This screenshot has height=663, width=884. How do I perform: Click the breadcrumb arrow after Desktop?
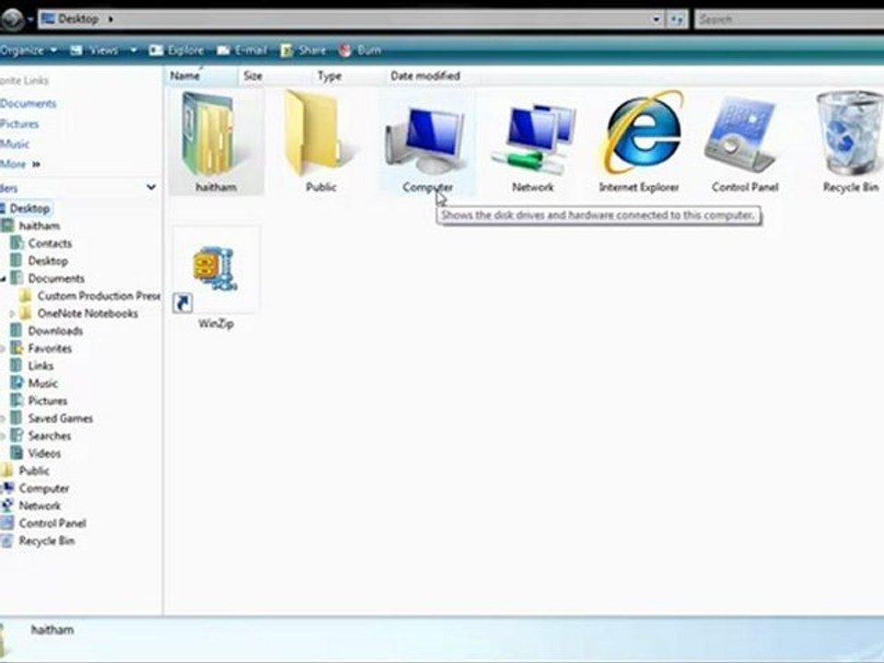click(110, 19)
